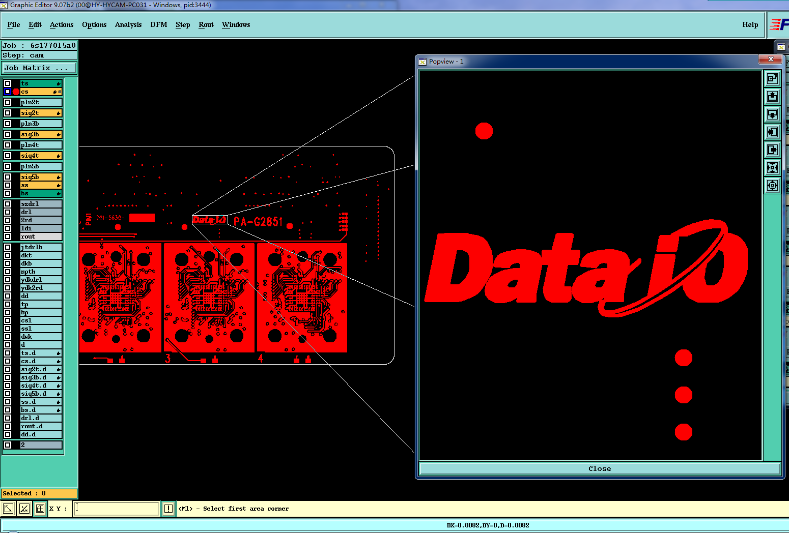Select the rout.d layer name
The image size is (789, 533).
(x=41, y=426)
